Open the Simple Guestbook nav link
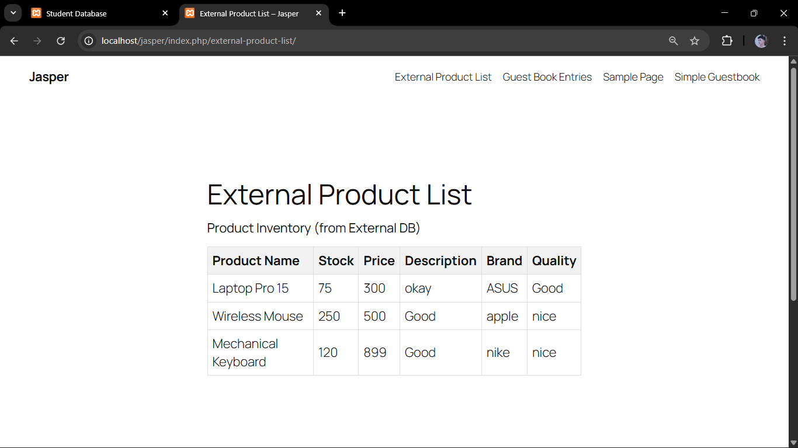The image size is (798, 448). [717, 77]
